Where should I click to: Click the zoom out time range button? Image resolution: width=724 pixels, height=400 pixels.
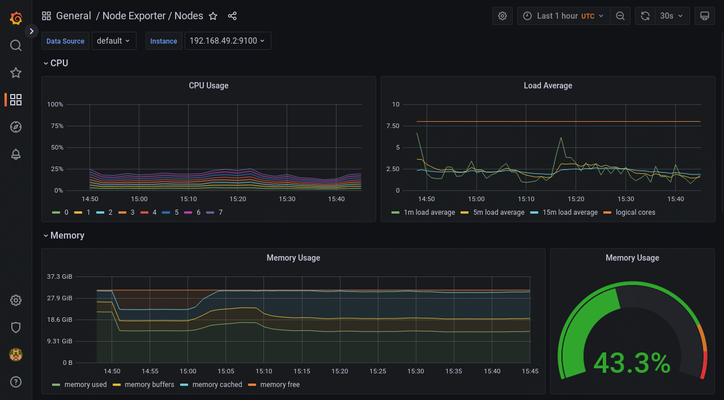pos(620,16)
